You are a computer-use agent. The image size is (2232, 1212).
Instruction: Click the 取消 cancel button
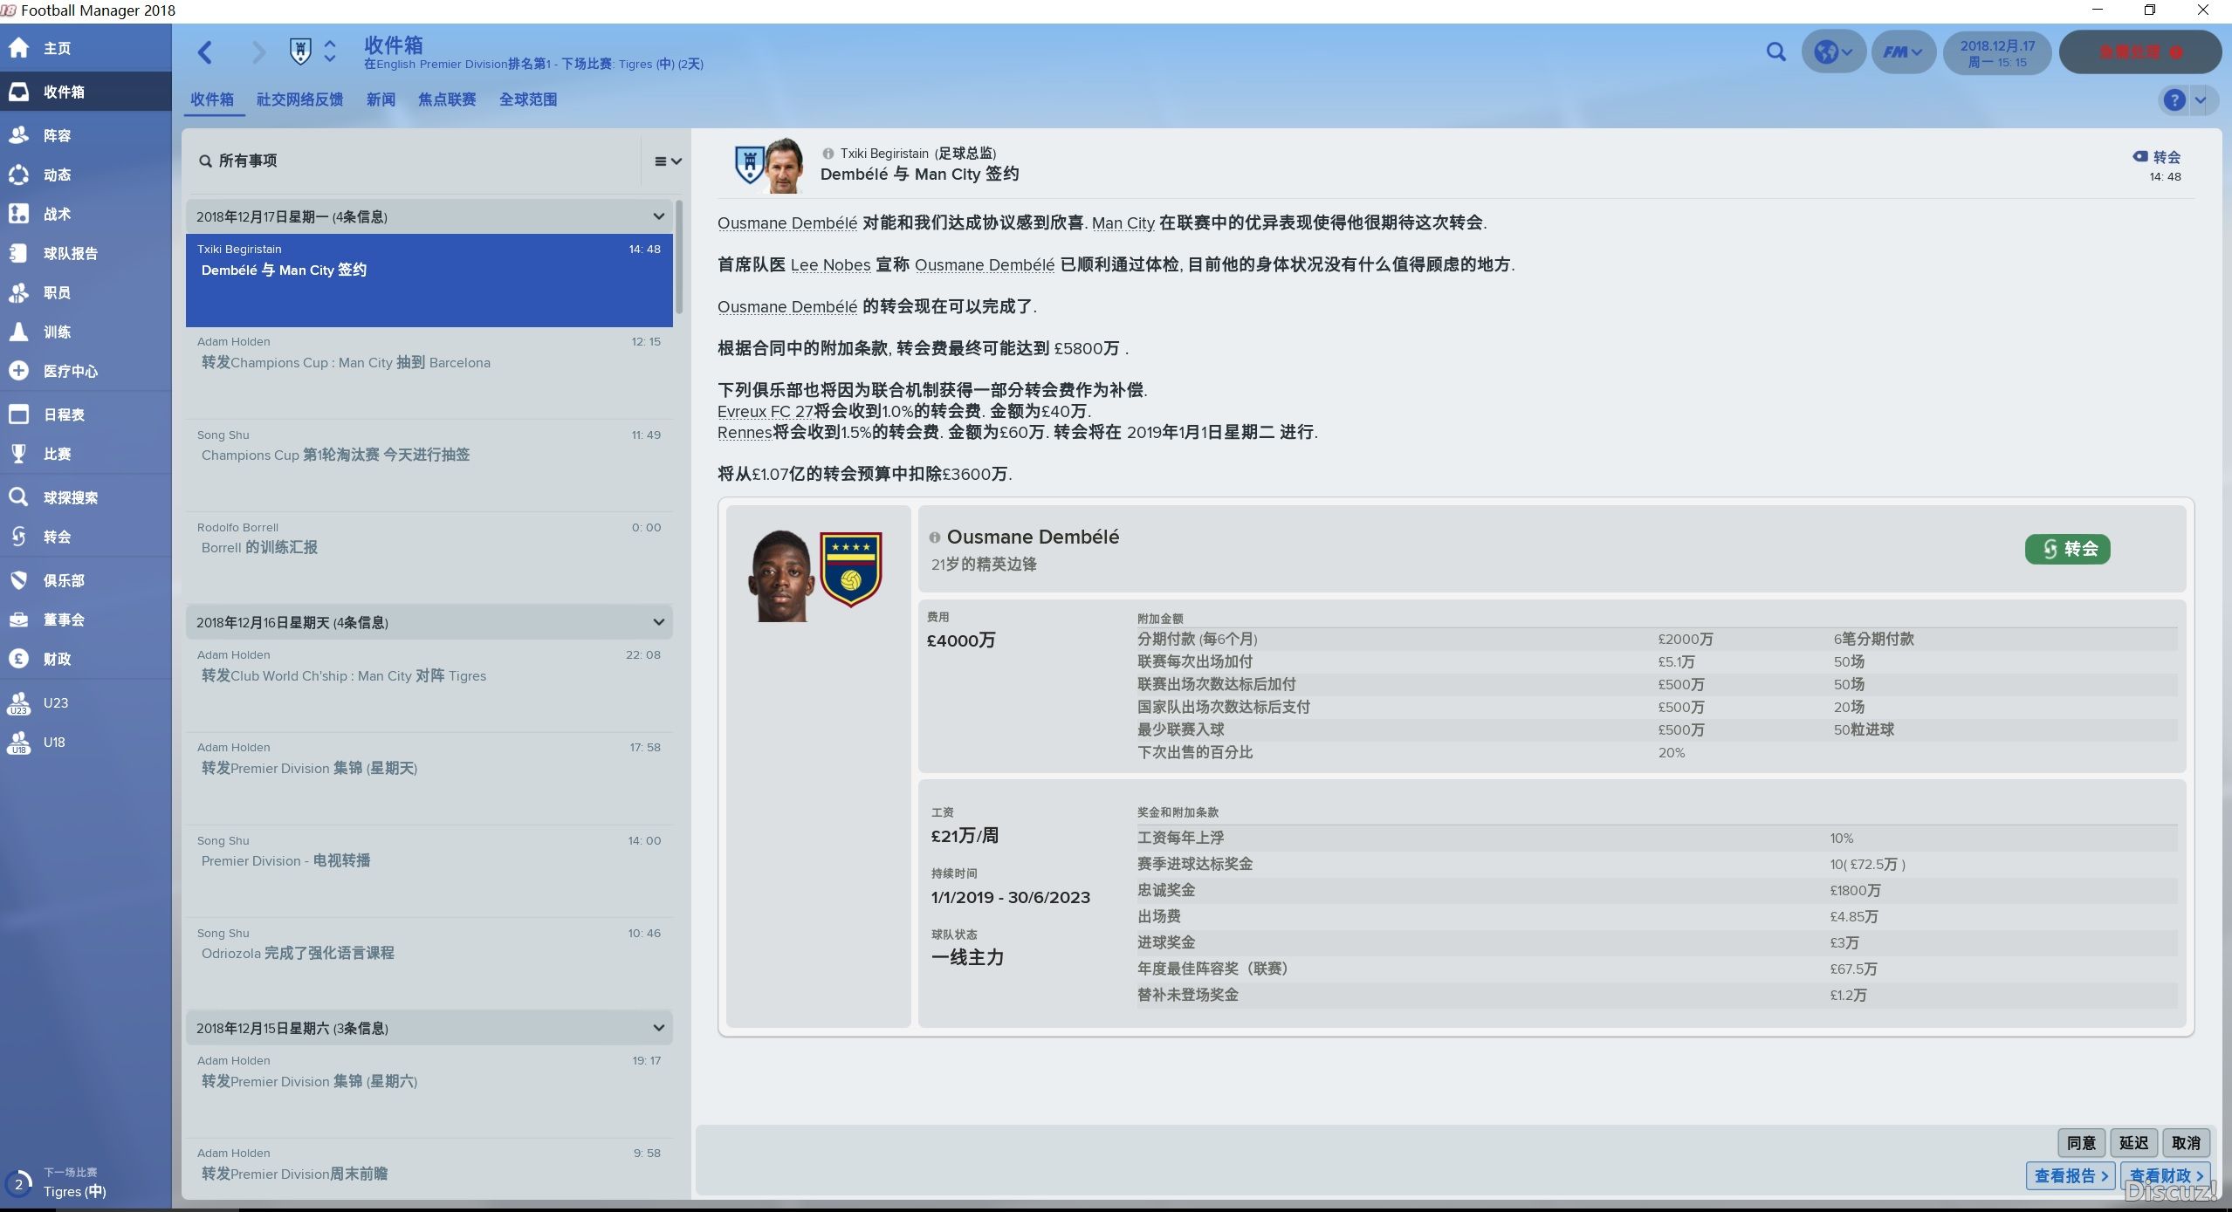pos(2186,1143)
